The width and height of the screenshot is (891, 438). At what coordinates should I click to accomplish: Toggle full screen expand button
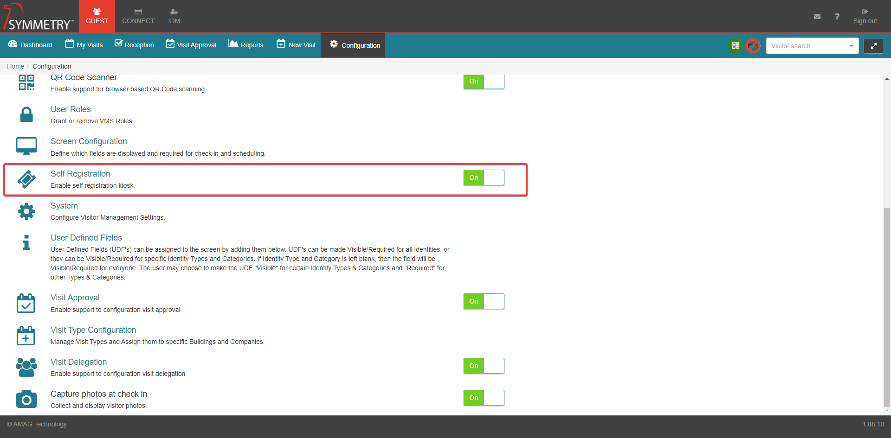pos(873,46)
